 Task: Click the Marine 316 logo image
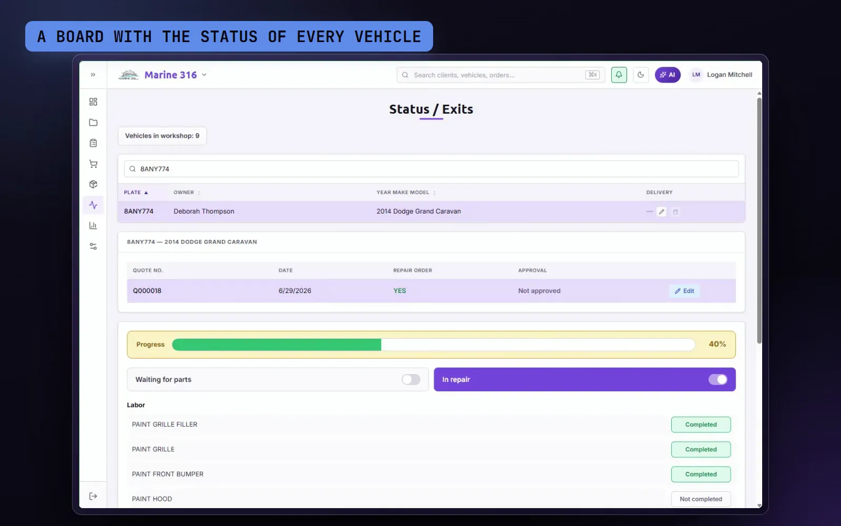click(129, 75)
